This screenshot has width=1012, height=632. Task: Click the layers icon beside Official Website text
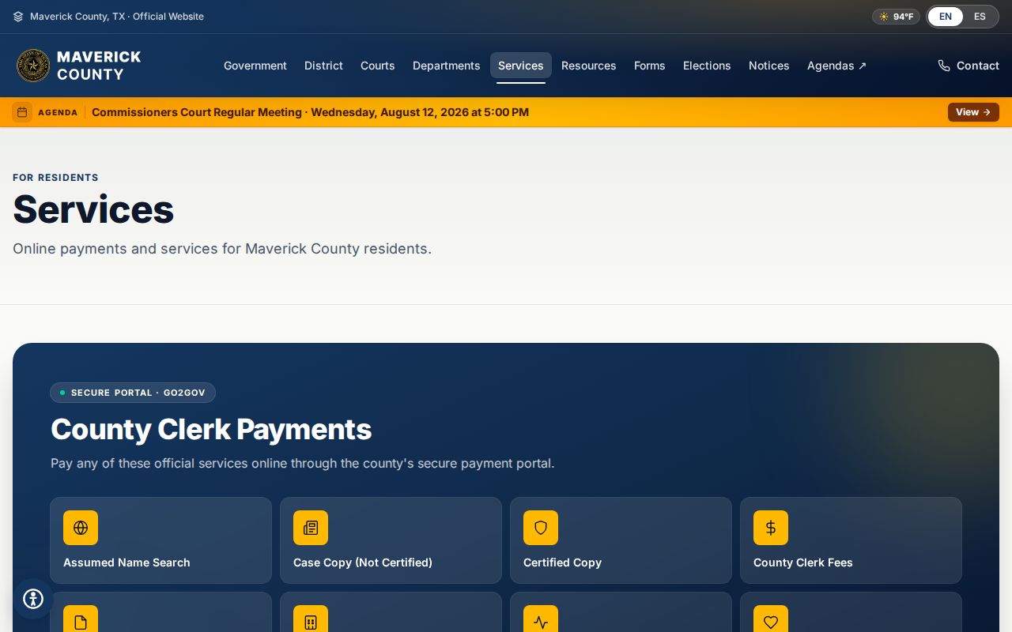point(18,17)
